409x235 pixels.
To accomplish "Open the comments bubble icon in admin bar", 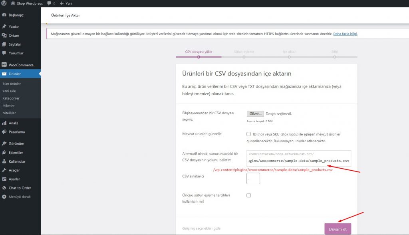I will pos(49,3).
